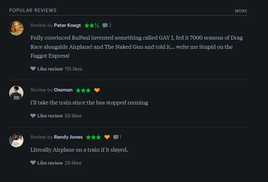Open the comments on Rendy Jones's review
The height and width of the screenshot is (182, 268).
click(x=117, y=137)
